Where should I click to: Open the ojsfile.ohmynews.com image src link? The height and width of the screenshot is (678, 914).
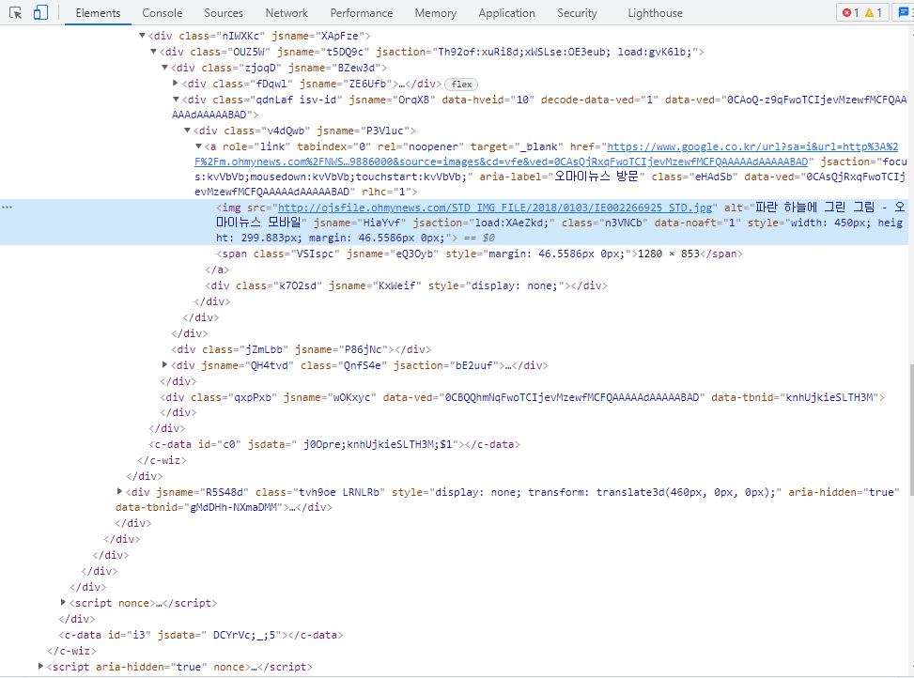495,208
